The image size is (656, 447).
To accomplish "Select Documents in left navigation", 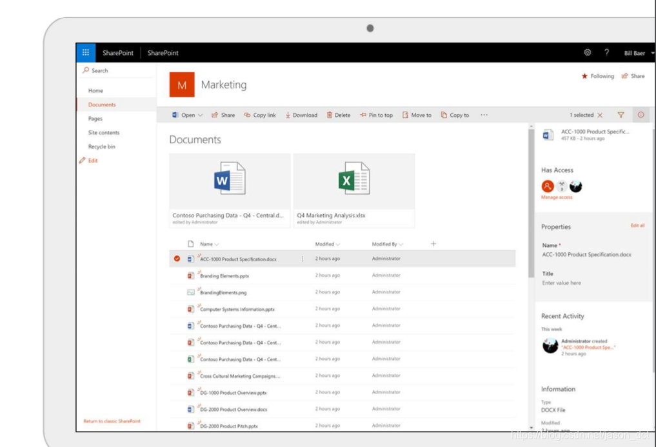I will click(x=102, y=104).
